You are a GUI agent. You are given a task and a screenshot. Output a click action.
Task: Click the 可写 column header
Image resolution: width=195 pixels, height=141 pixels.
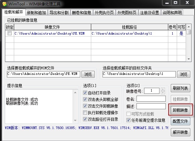[181, 27]
